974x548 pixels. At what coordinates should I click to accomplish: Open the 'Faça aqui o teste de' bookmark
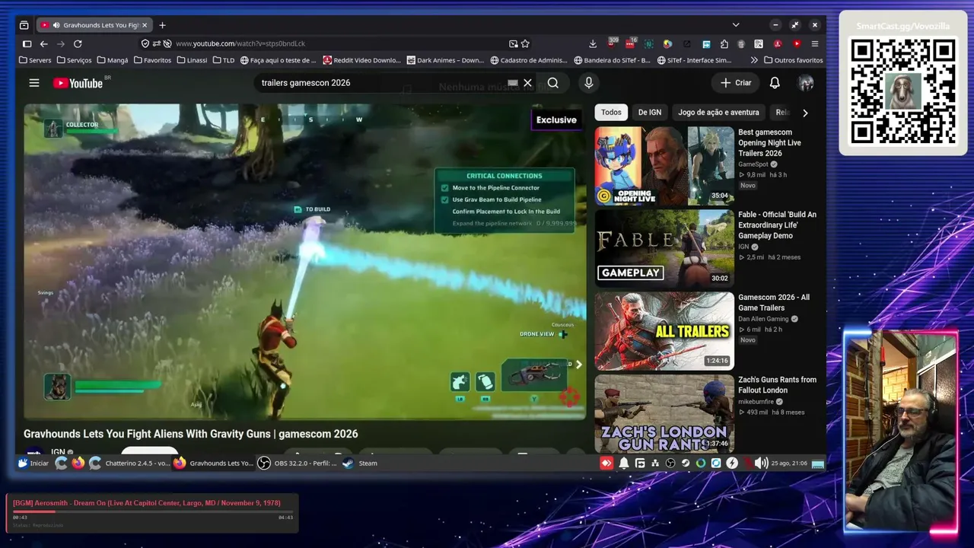coord(279,60)
